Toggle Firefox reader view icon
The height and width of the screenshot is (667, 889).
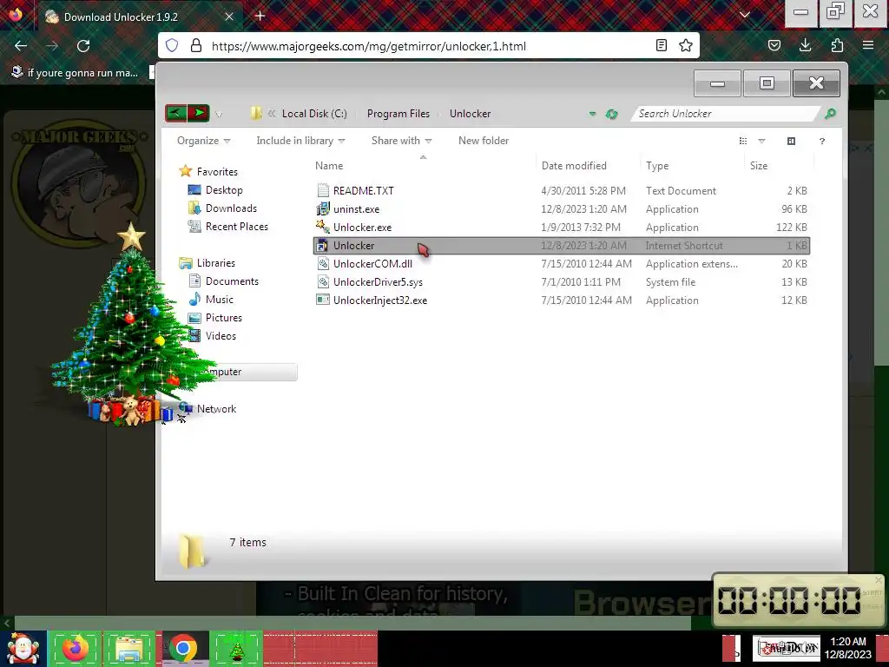(661, 45)
